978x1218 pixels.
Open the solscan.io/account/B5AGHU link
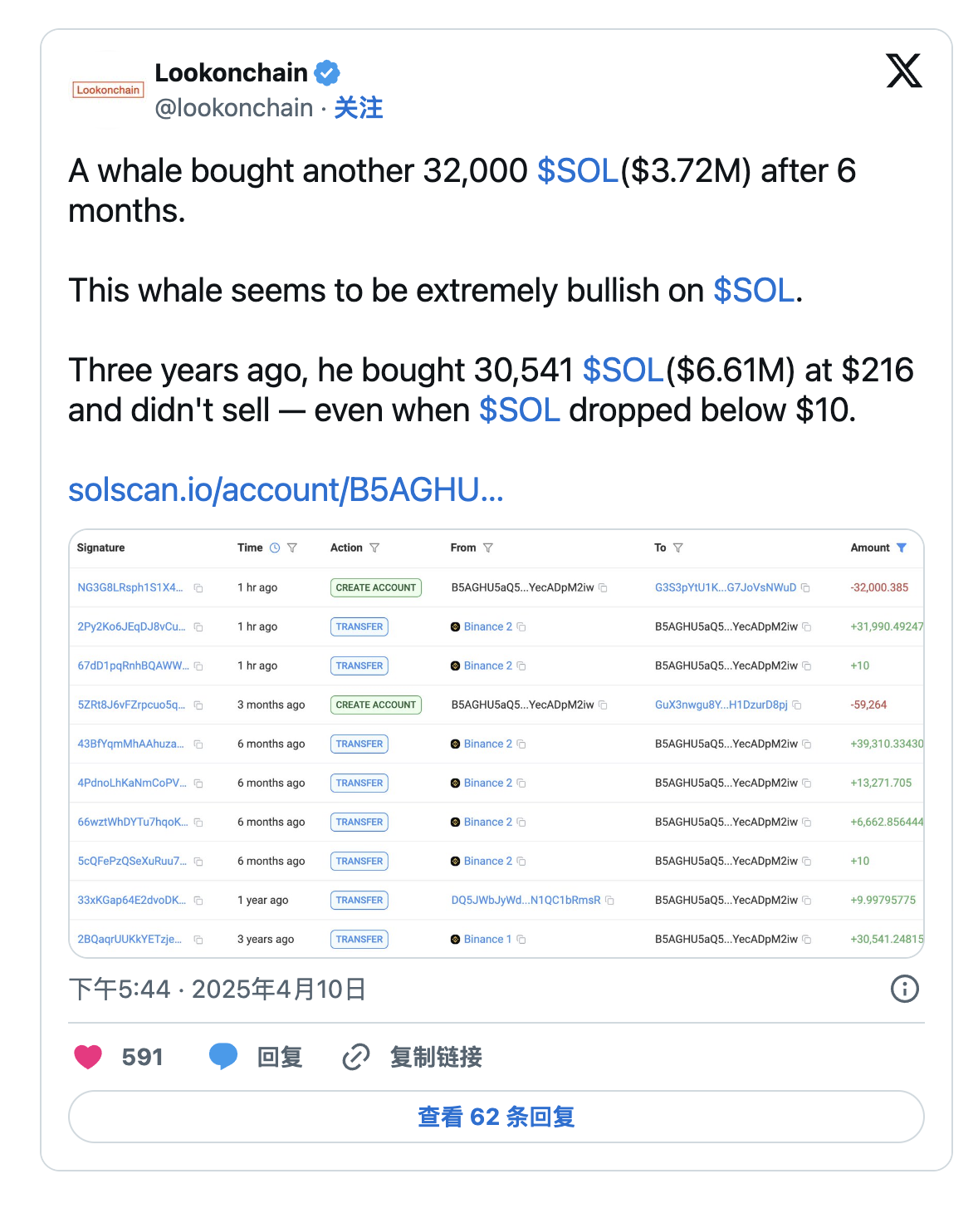[286, 490]
